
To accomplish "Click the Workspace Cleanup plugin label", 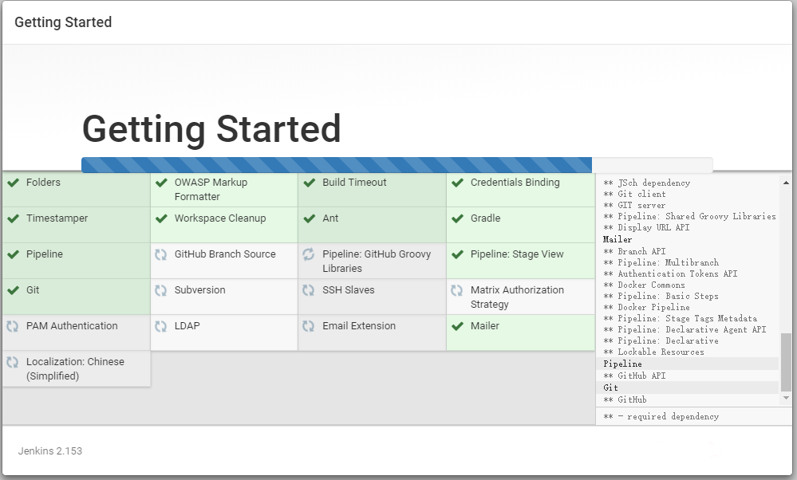I will 220,218.
